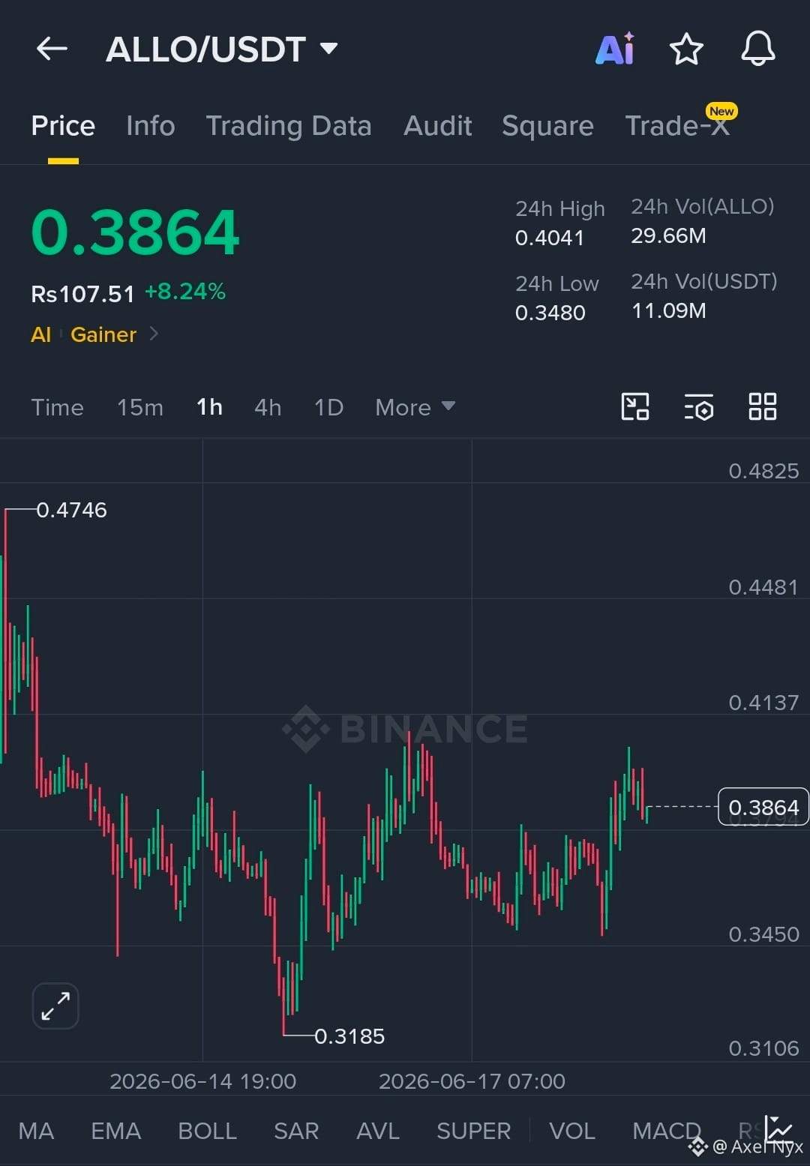Toggle the BOLL indicator
Screen dimensions: 810x1166
(208, 1131)
